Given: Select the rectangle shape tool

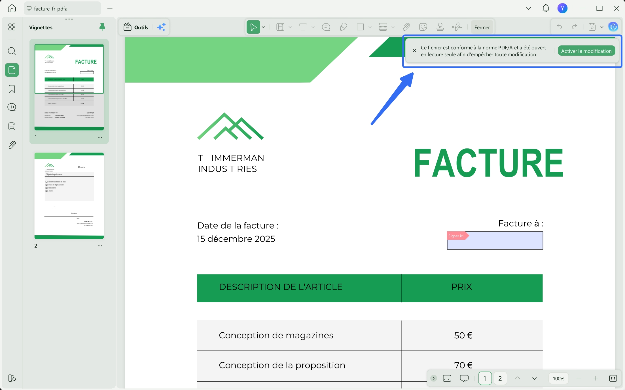Looking at the screenshot, I should [x=360, y=27].
